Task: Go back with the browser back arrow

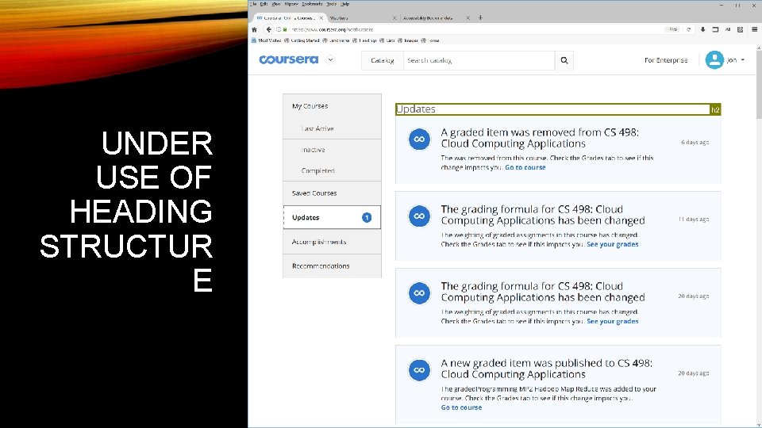Action: 269,29
